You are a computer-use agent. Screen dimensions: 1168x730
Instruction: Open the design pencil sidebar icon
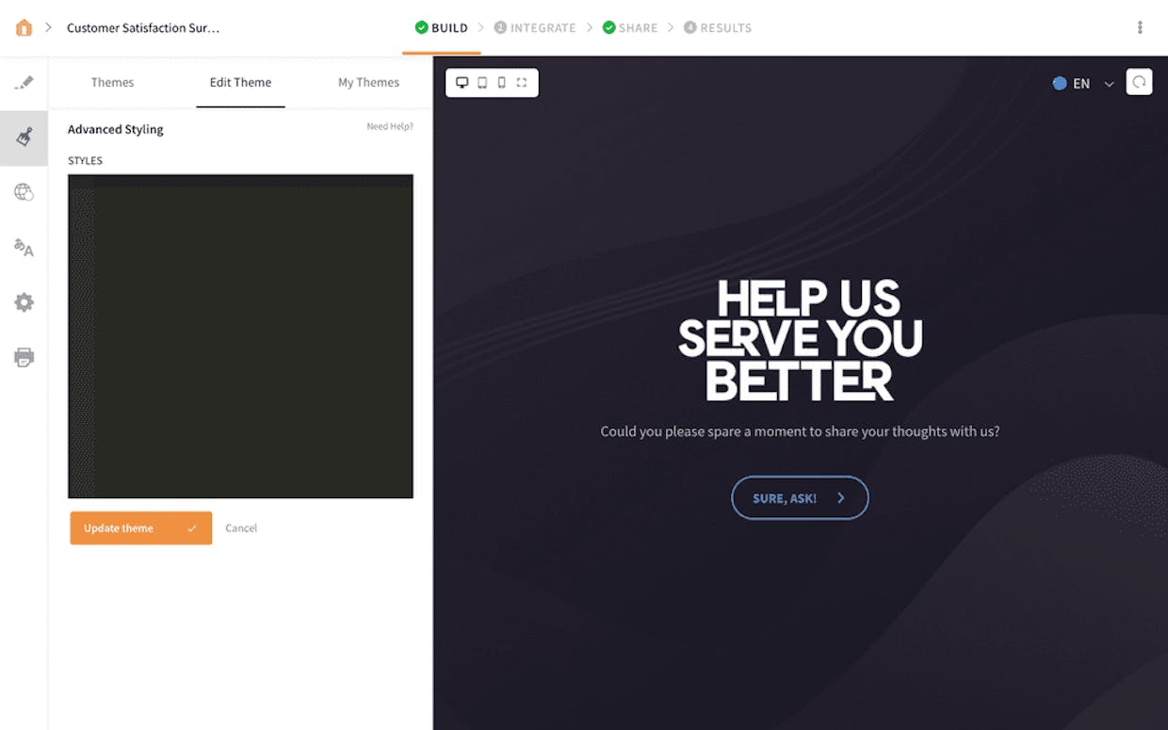(24, 83)
